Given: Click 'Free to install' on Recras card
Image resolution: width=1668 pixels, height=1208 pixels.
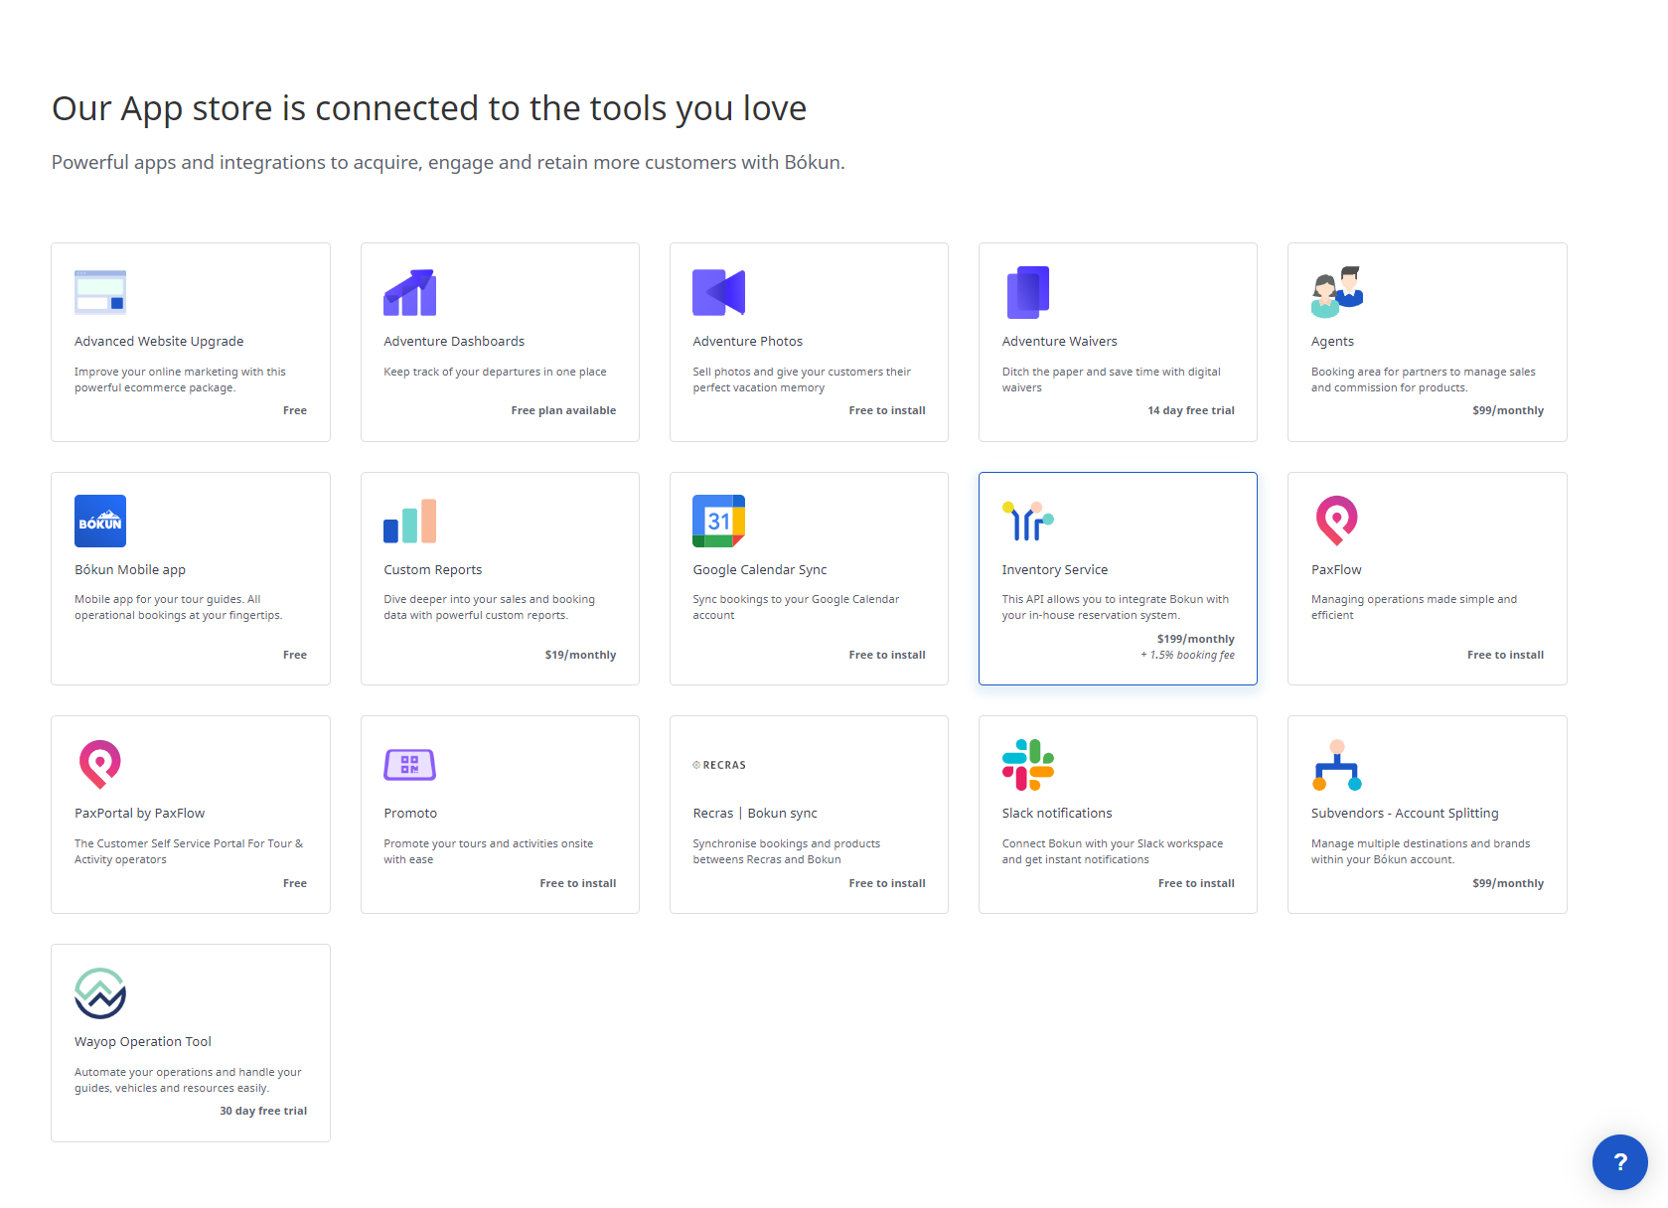Looking at the screenshot, I should (x=887, y=883).
